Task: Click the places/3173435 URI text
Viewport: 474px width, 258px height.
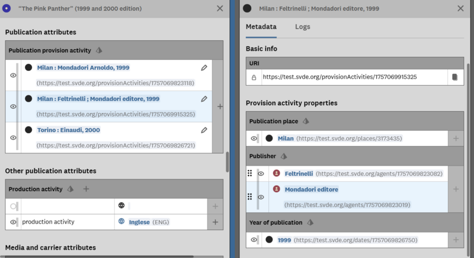Action: point(349,138)
